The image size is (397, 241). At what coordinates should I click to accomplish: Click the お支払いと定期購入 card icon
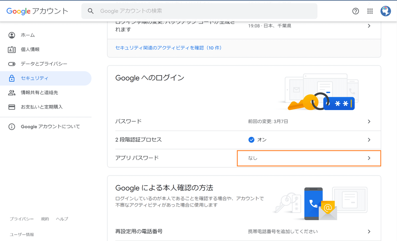point(12,107)
